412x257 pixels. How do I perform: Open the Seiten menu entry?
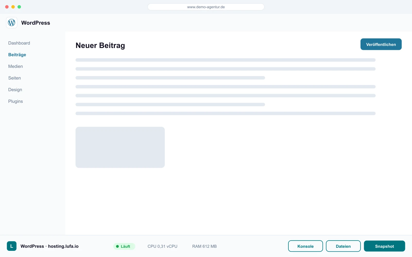(x=14, y=78)
